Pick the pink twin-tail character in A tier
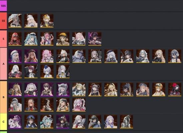This screenshot has height=133, width=183. [47, 56]
